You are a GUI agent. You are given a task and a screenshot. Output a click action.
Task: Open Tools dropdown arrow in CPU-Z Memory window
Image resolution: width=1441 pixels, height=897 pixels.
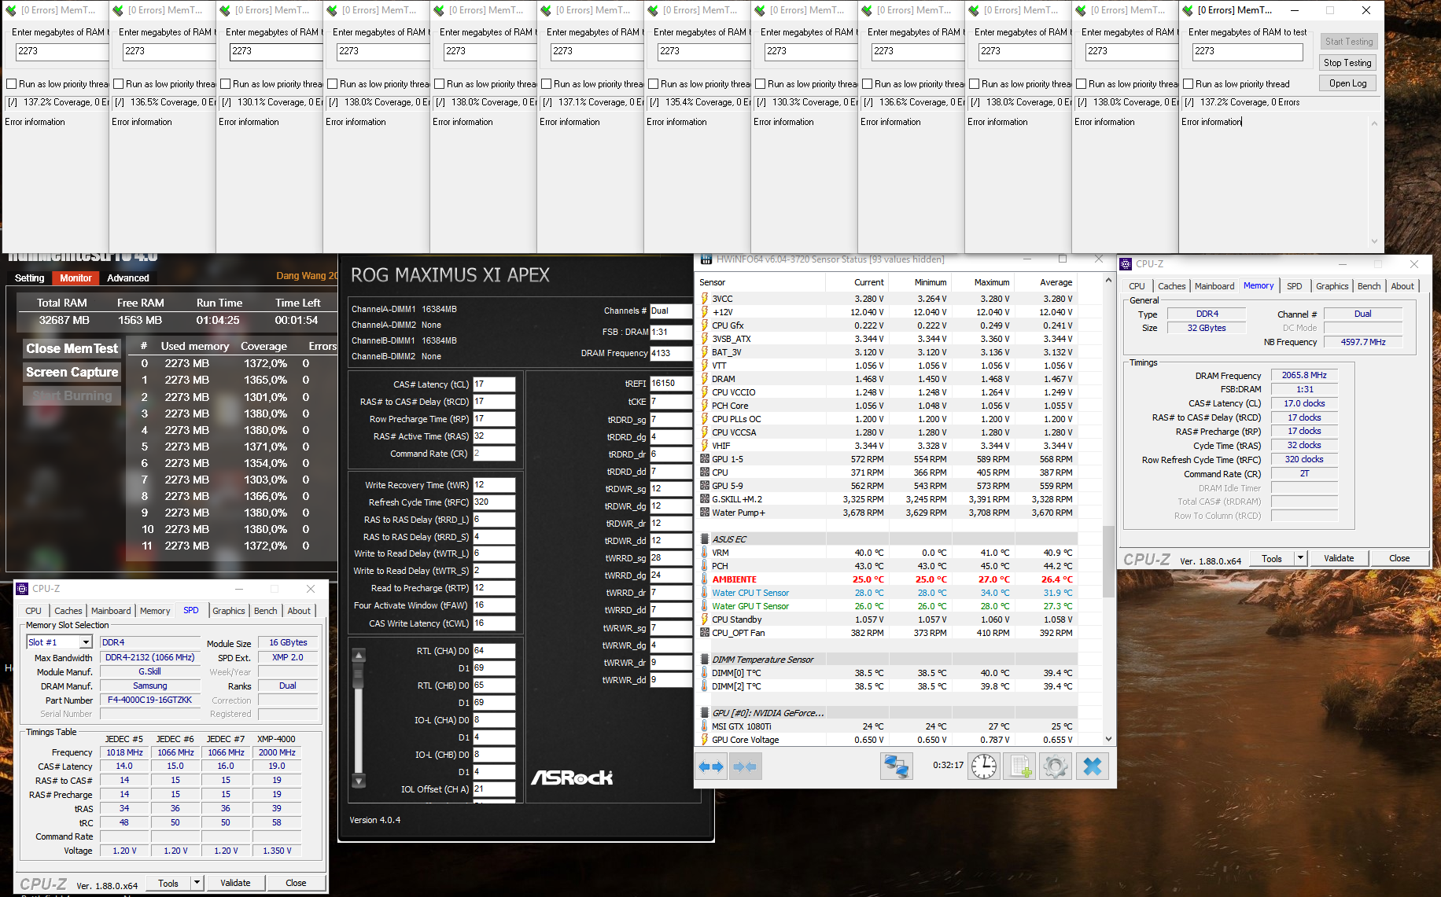click(x=1301, y=558)
